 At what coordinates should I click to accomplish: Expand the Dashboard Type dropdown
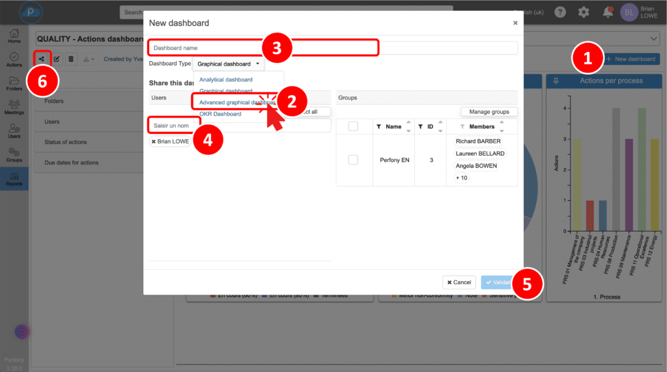click(x=228, y=64)
